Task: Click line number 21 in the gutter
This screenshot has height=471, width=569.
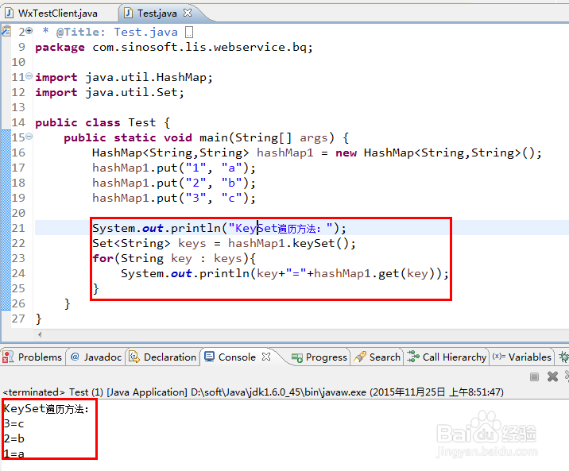Action: pyautogui.click(x=18, y=228)
